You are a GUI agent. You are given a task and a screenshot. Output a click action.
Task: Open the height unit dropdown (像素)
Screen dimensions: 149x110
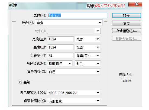[88, 47]
